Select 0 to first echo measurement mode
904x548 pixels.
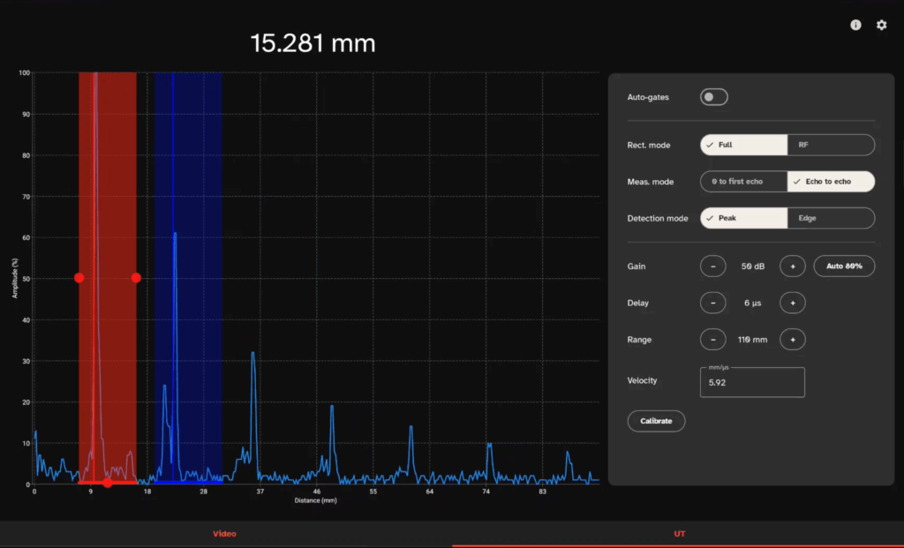click(743, 182)
